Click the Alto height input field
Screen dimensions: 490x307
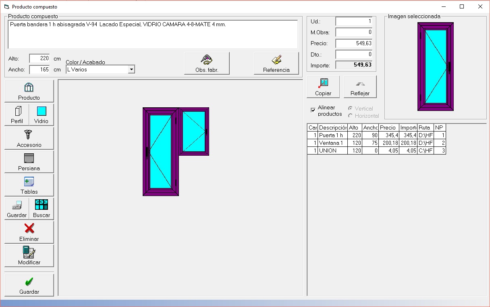[x=39, y=58]
